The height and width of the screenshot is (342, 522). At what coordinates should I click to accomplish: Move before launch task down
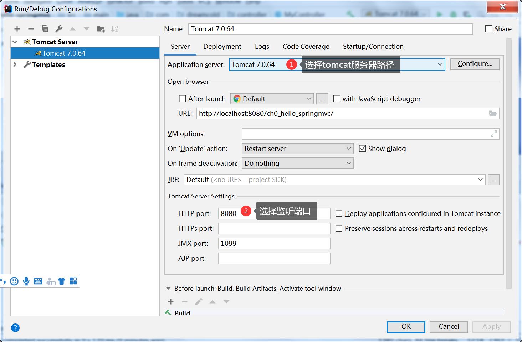[x=226, y=302]
